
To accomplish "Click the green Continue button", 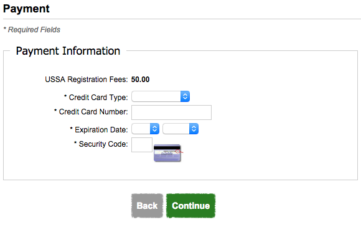I will coord(190,206).
